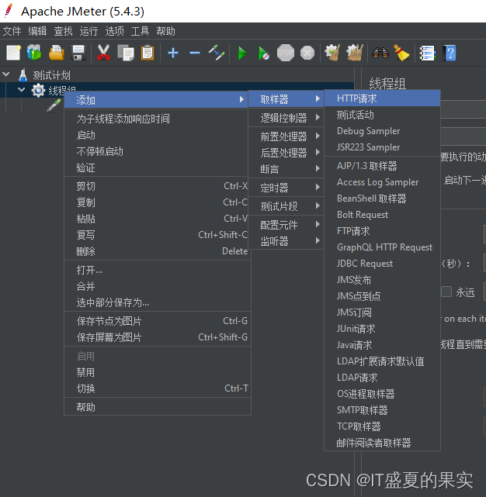Click 保存节点为图片 option
The width and height of the screenshot is (486, 497).
(158, 321)
